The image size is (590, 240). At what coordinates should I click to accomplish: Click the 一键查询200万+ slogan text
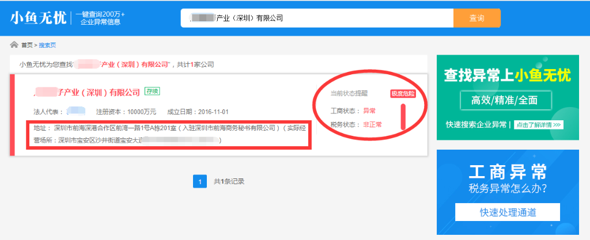point(100,14)
